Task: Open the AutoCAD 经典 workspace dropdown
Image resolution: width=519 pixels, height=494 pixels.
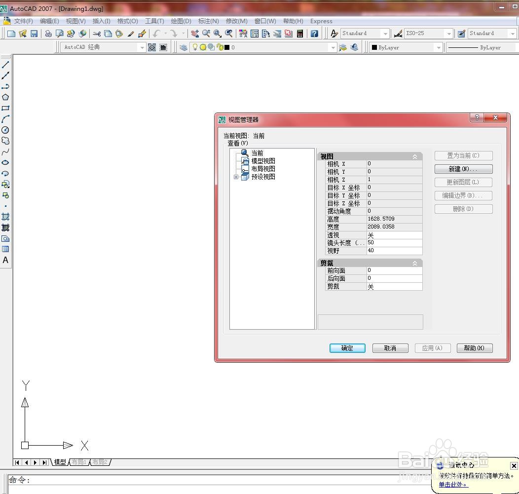Action: pyautogui.click(x=142, y=48)
